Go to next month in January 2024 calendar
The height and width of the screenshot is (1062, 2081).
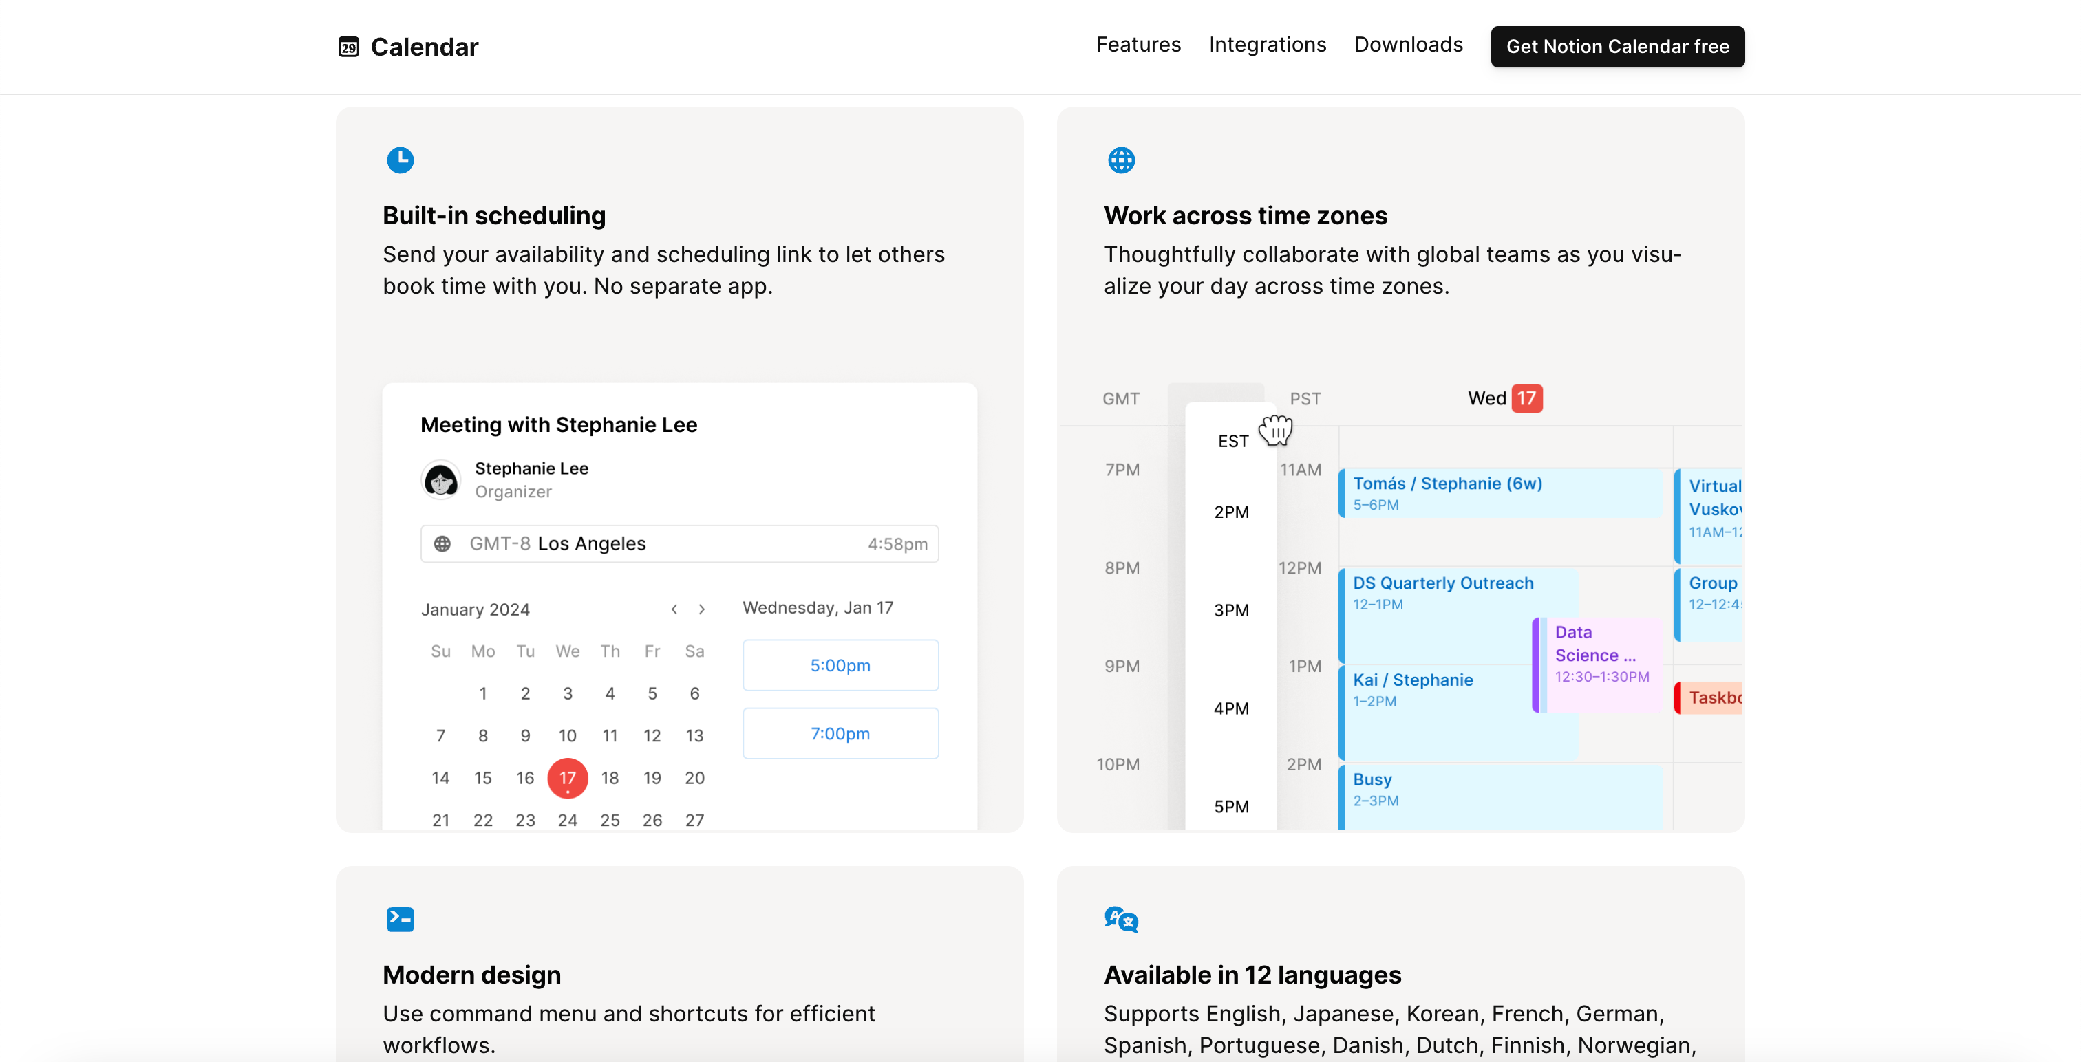pos(701,609)
